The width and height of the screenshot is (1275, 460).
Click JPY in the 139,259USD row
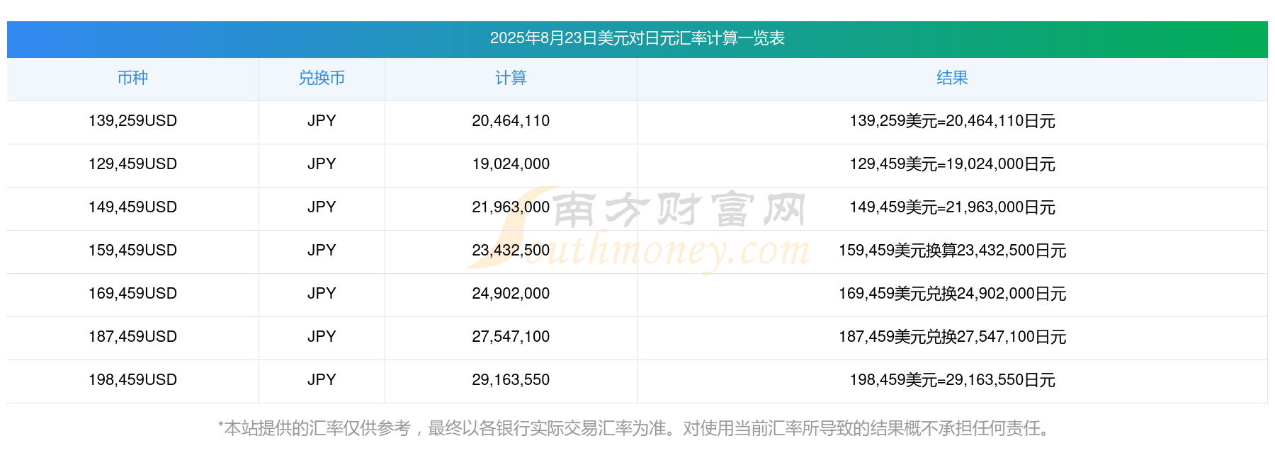(322, 121)
